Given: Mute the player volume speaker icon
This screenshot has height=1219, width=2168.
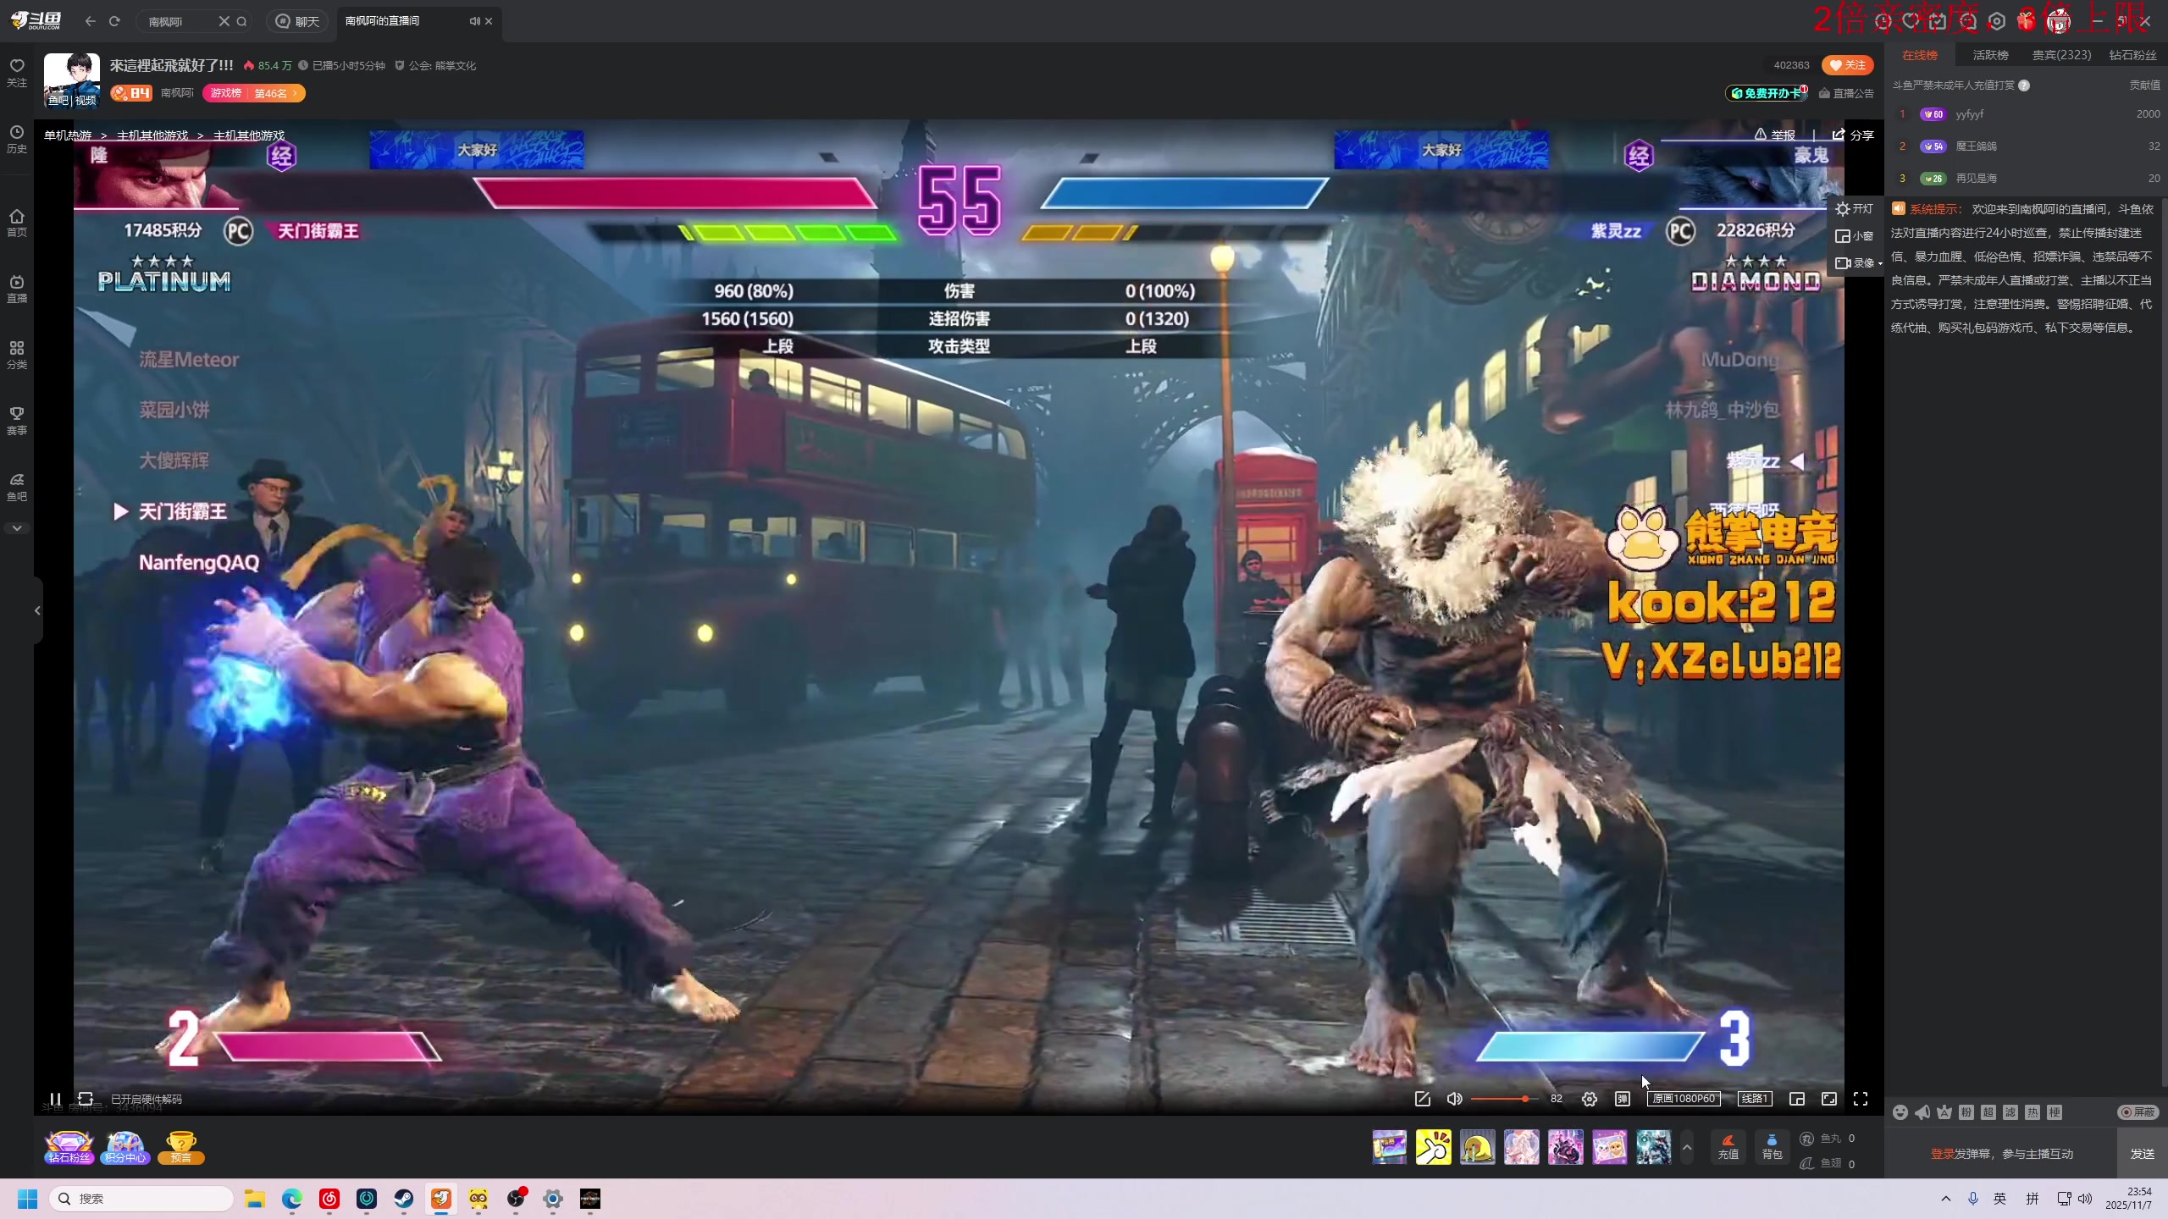Looking at the screenshot, I should click(x=1454, y=1099).
